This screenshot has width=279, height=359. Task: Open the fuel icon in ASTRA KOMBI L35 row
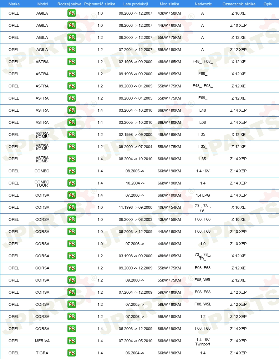coord(71,159)
